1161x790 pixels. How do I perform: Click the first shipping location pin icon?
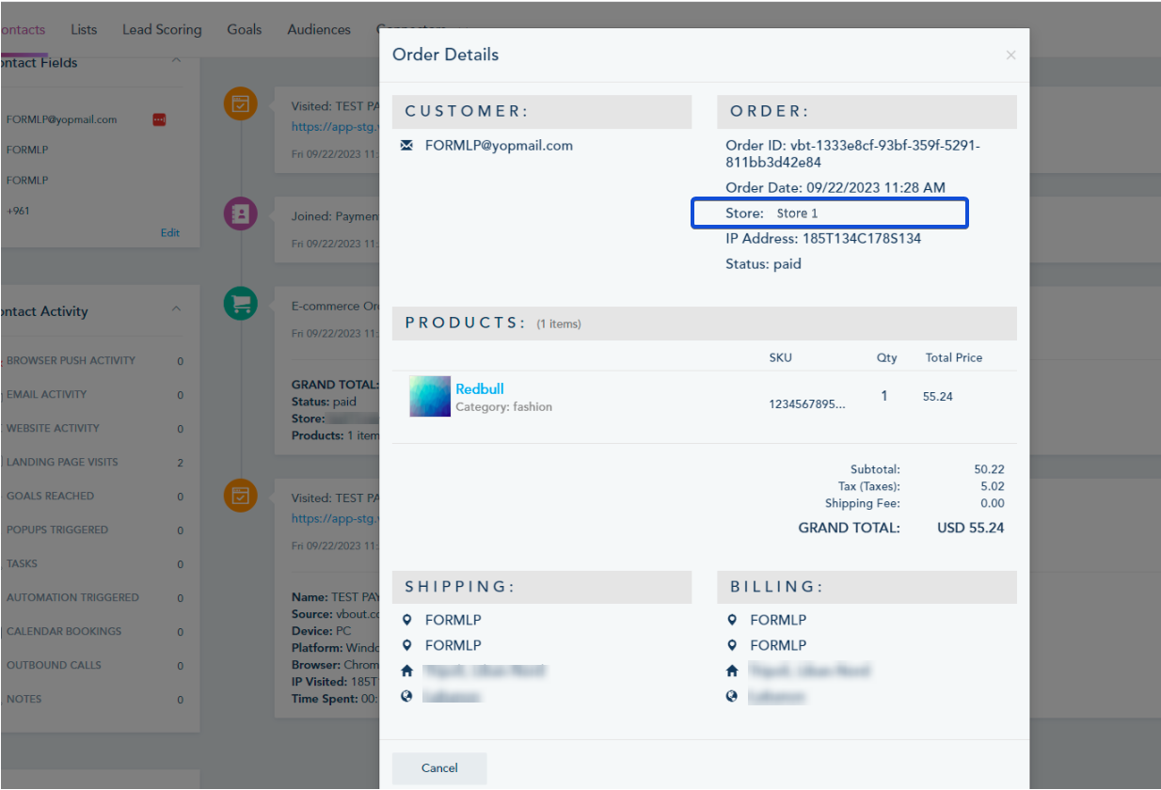tap(406, 621)
